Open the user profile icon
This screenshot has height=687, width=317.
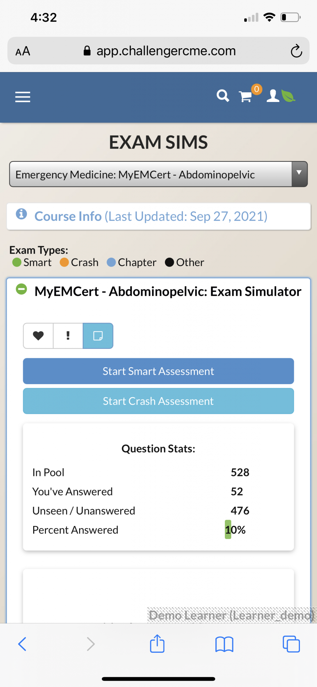273,96
